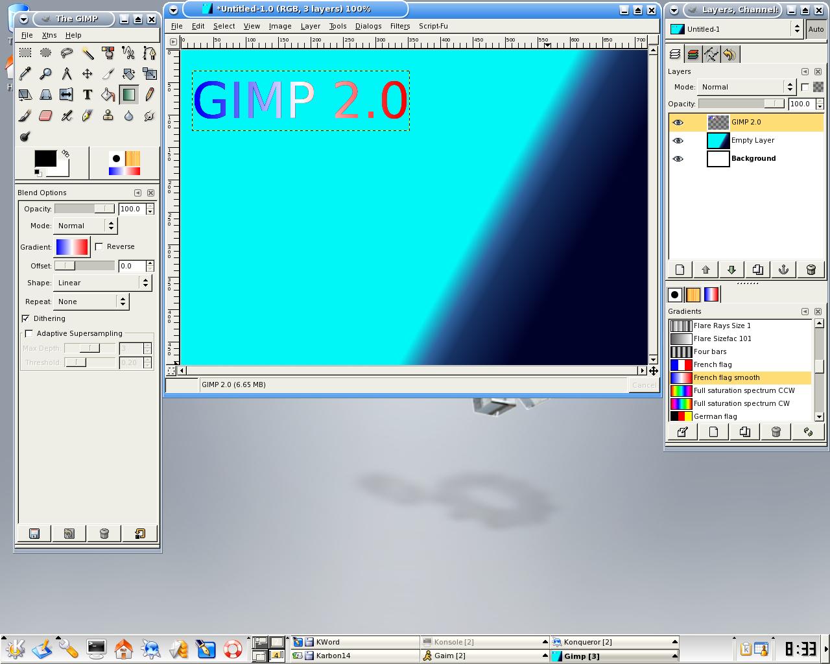Open the Gradient preview in Blend Options
This screenshot has width=830, height=664.
point(72,247)
